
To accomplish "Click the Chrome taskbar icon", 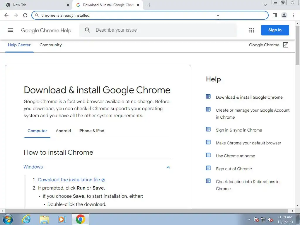I will coord(81,219).
